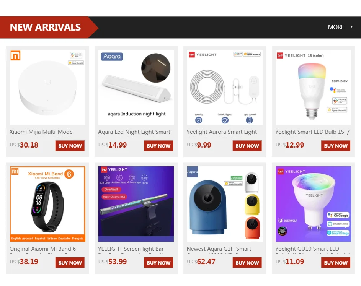The height and width of the screenshot is (286, 361).
Task: Click BUY NOW for Xiaomi Mi Band 6
Action: tap(70, 263)
